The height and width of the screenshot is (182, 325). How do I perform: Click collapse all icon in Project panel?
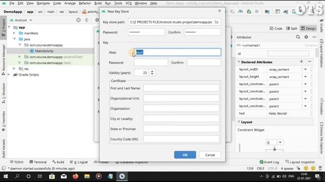coord(86,20)
